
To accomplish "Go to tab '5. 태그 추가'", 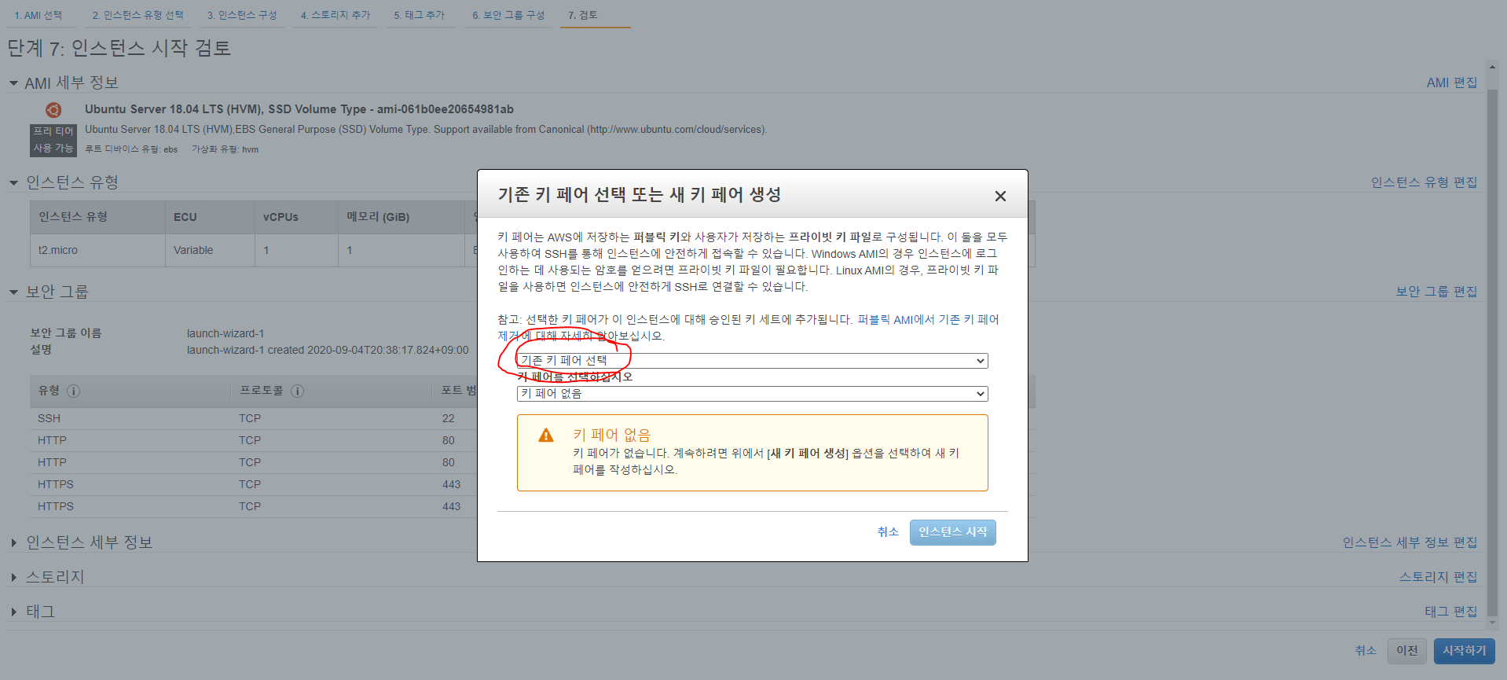I will (420, 15).
